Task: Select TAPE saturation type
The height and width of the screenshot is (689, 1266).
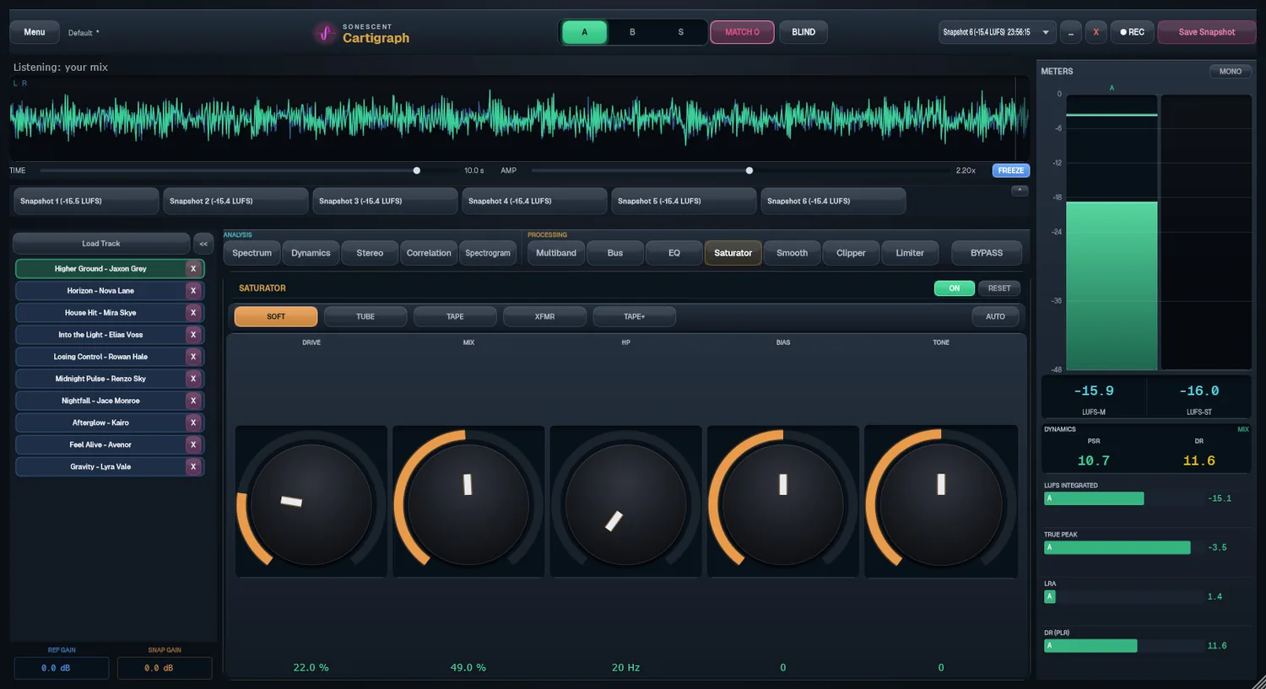Action: click(455, 316)
